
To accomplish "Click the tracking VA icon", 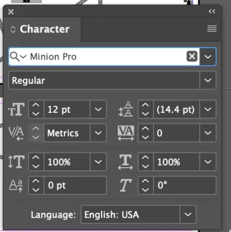I will point(126,133).
